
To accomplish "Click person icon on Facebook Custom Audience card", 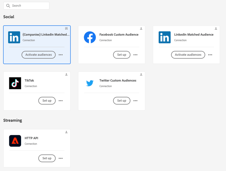I will pos(141,29).
